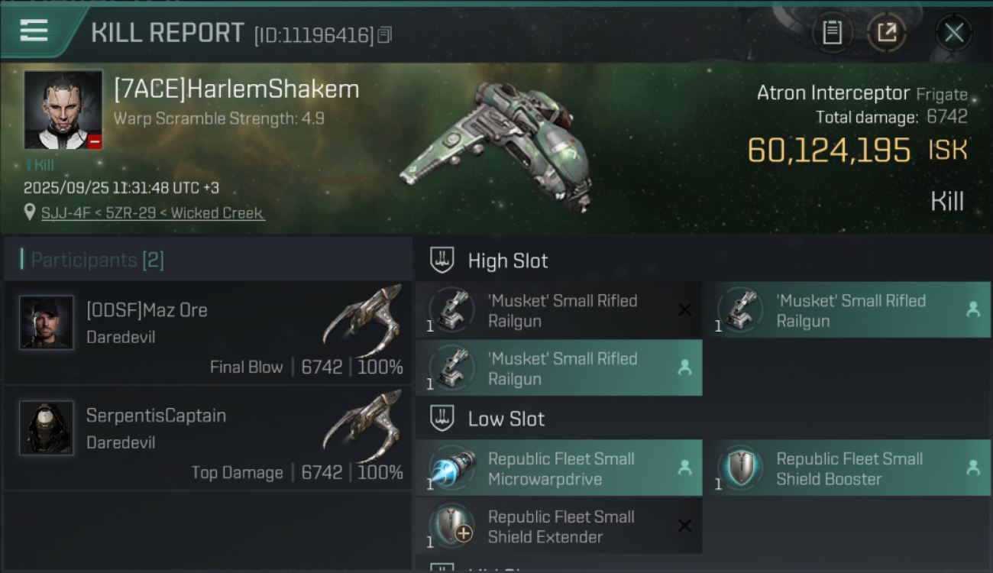Click the Low Slot section icon

coord(442,419)
